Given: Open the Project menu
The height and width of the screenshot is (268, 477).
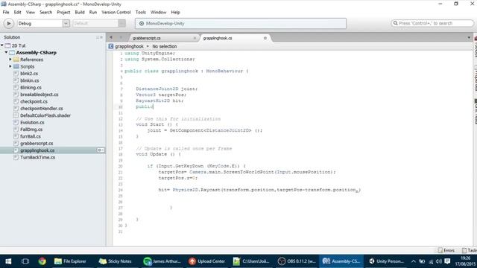Looking at the screenshot, I should (63, 12).
